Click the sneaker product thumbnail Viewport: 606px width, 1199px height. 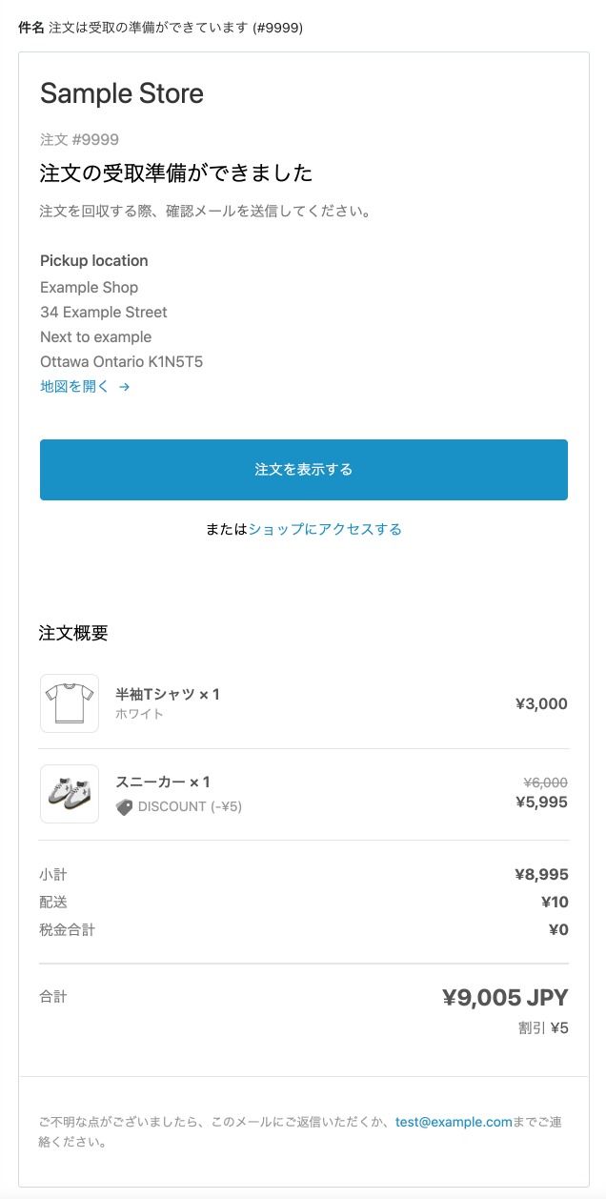click(70, 793)
